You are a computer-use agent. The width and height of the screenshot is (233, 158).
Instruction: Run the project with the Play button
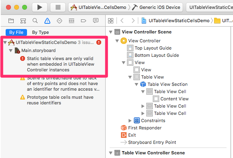(x=40, y=7)
